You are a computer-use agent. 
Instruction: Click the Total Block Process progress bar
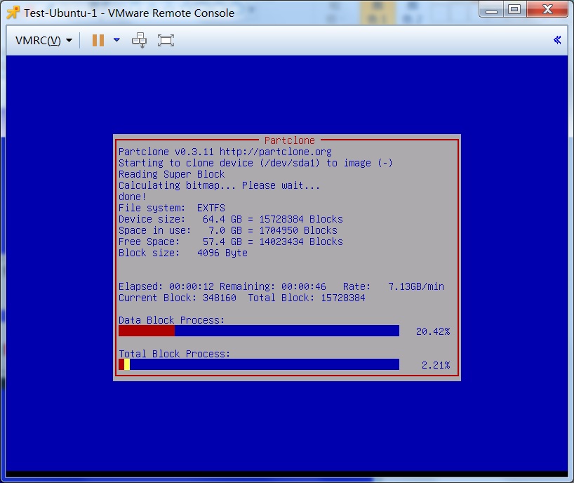tap(258, 364)
